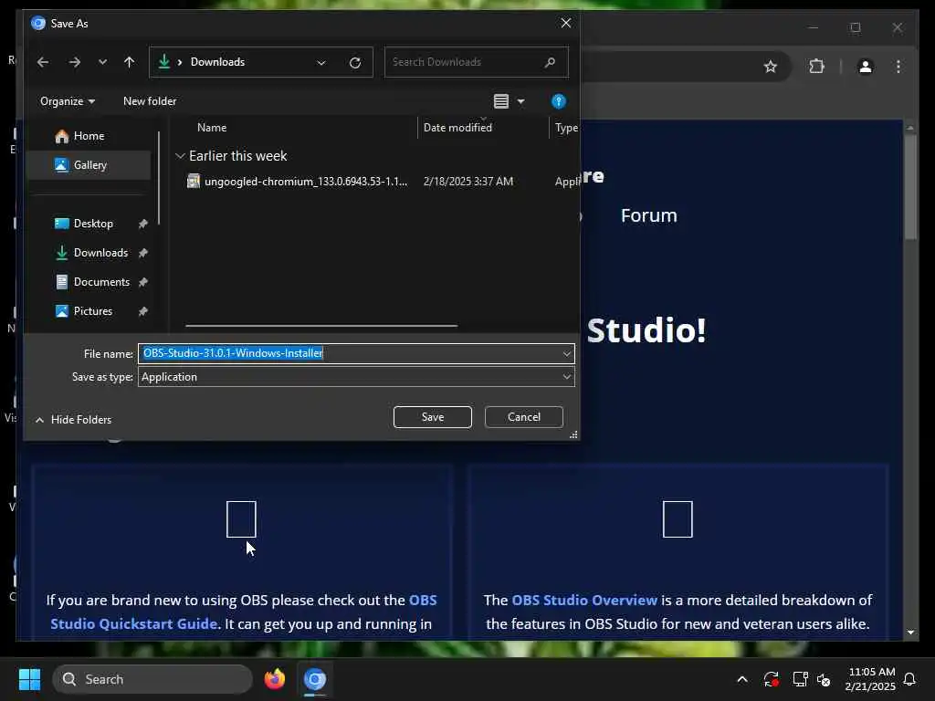
Task: Open Desktop in the navigation pane
Action: coord(93,224)
